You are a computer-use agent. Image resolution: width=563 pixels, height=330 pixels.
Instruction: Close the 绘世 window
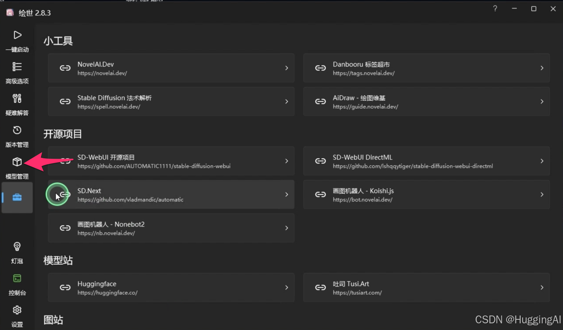click(553, 9)
